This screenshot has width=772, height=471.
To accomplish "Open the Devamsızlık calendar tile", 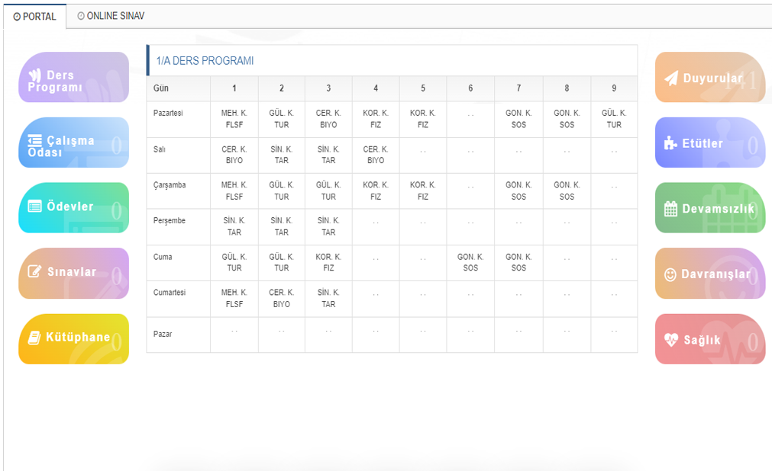I will (x=709, y=208).
